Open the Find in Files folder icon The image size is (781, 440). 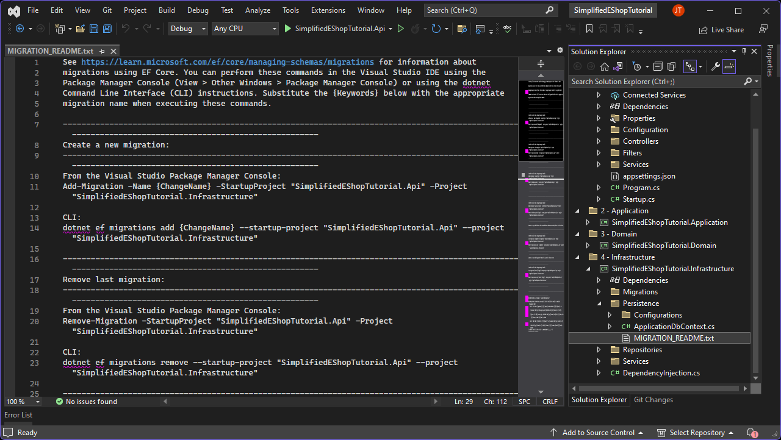click(x=462, y=29)
